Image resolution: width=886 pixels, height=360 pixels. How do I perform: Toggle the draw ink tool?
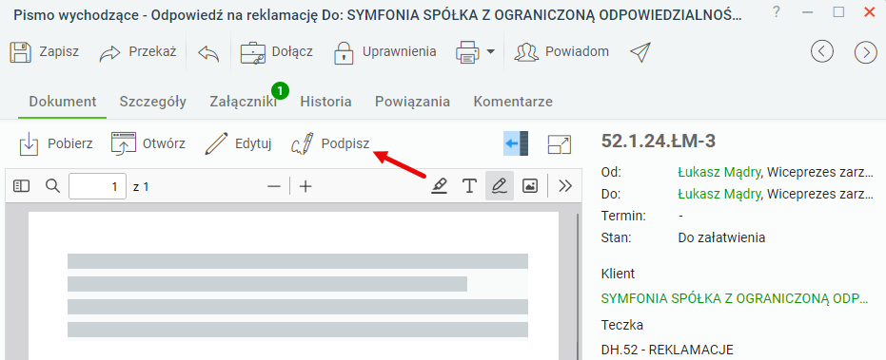tap(499, 185)
